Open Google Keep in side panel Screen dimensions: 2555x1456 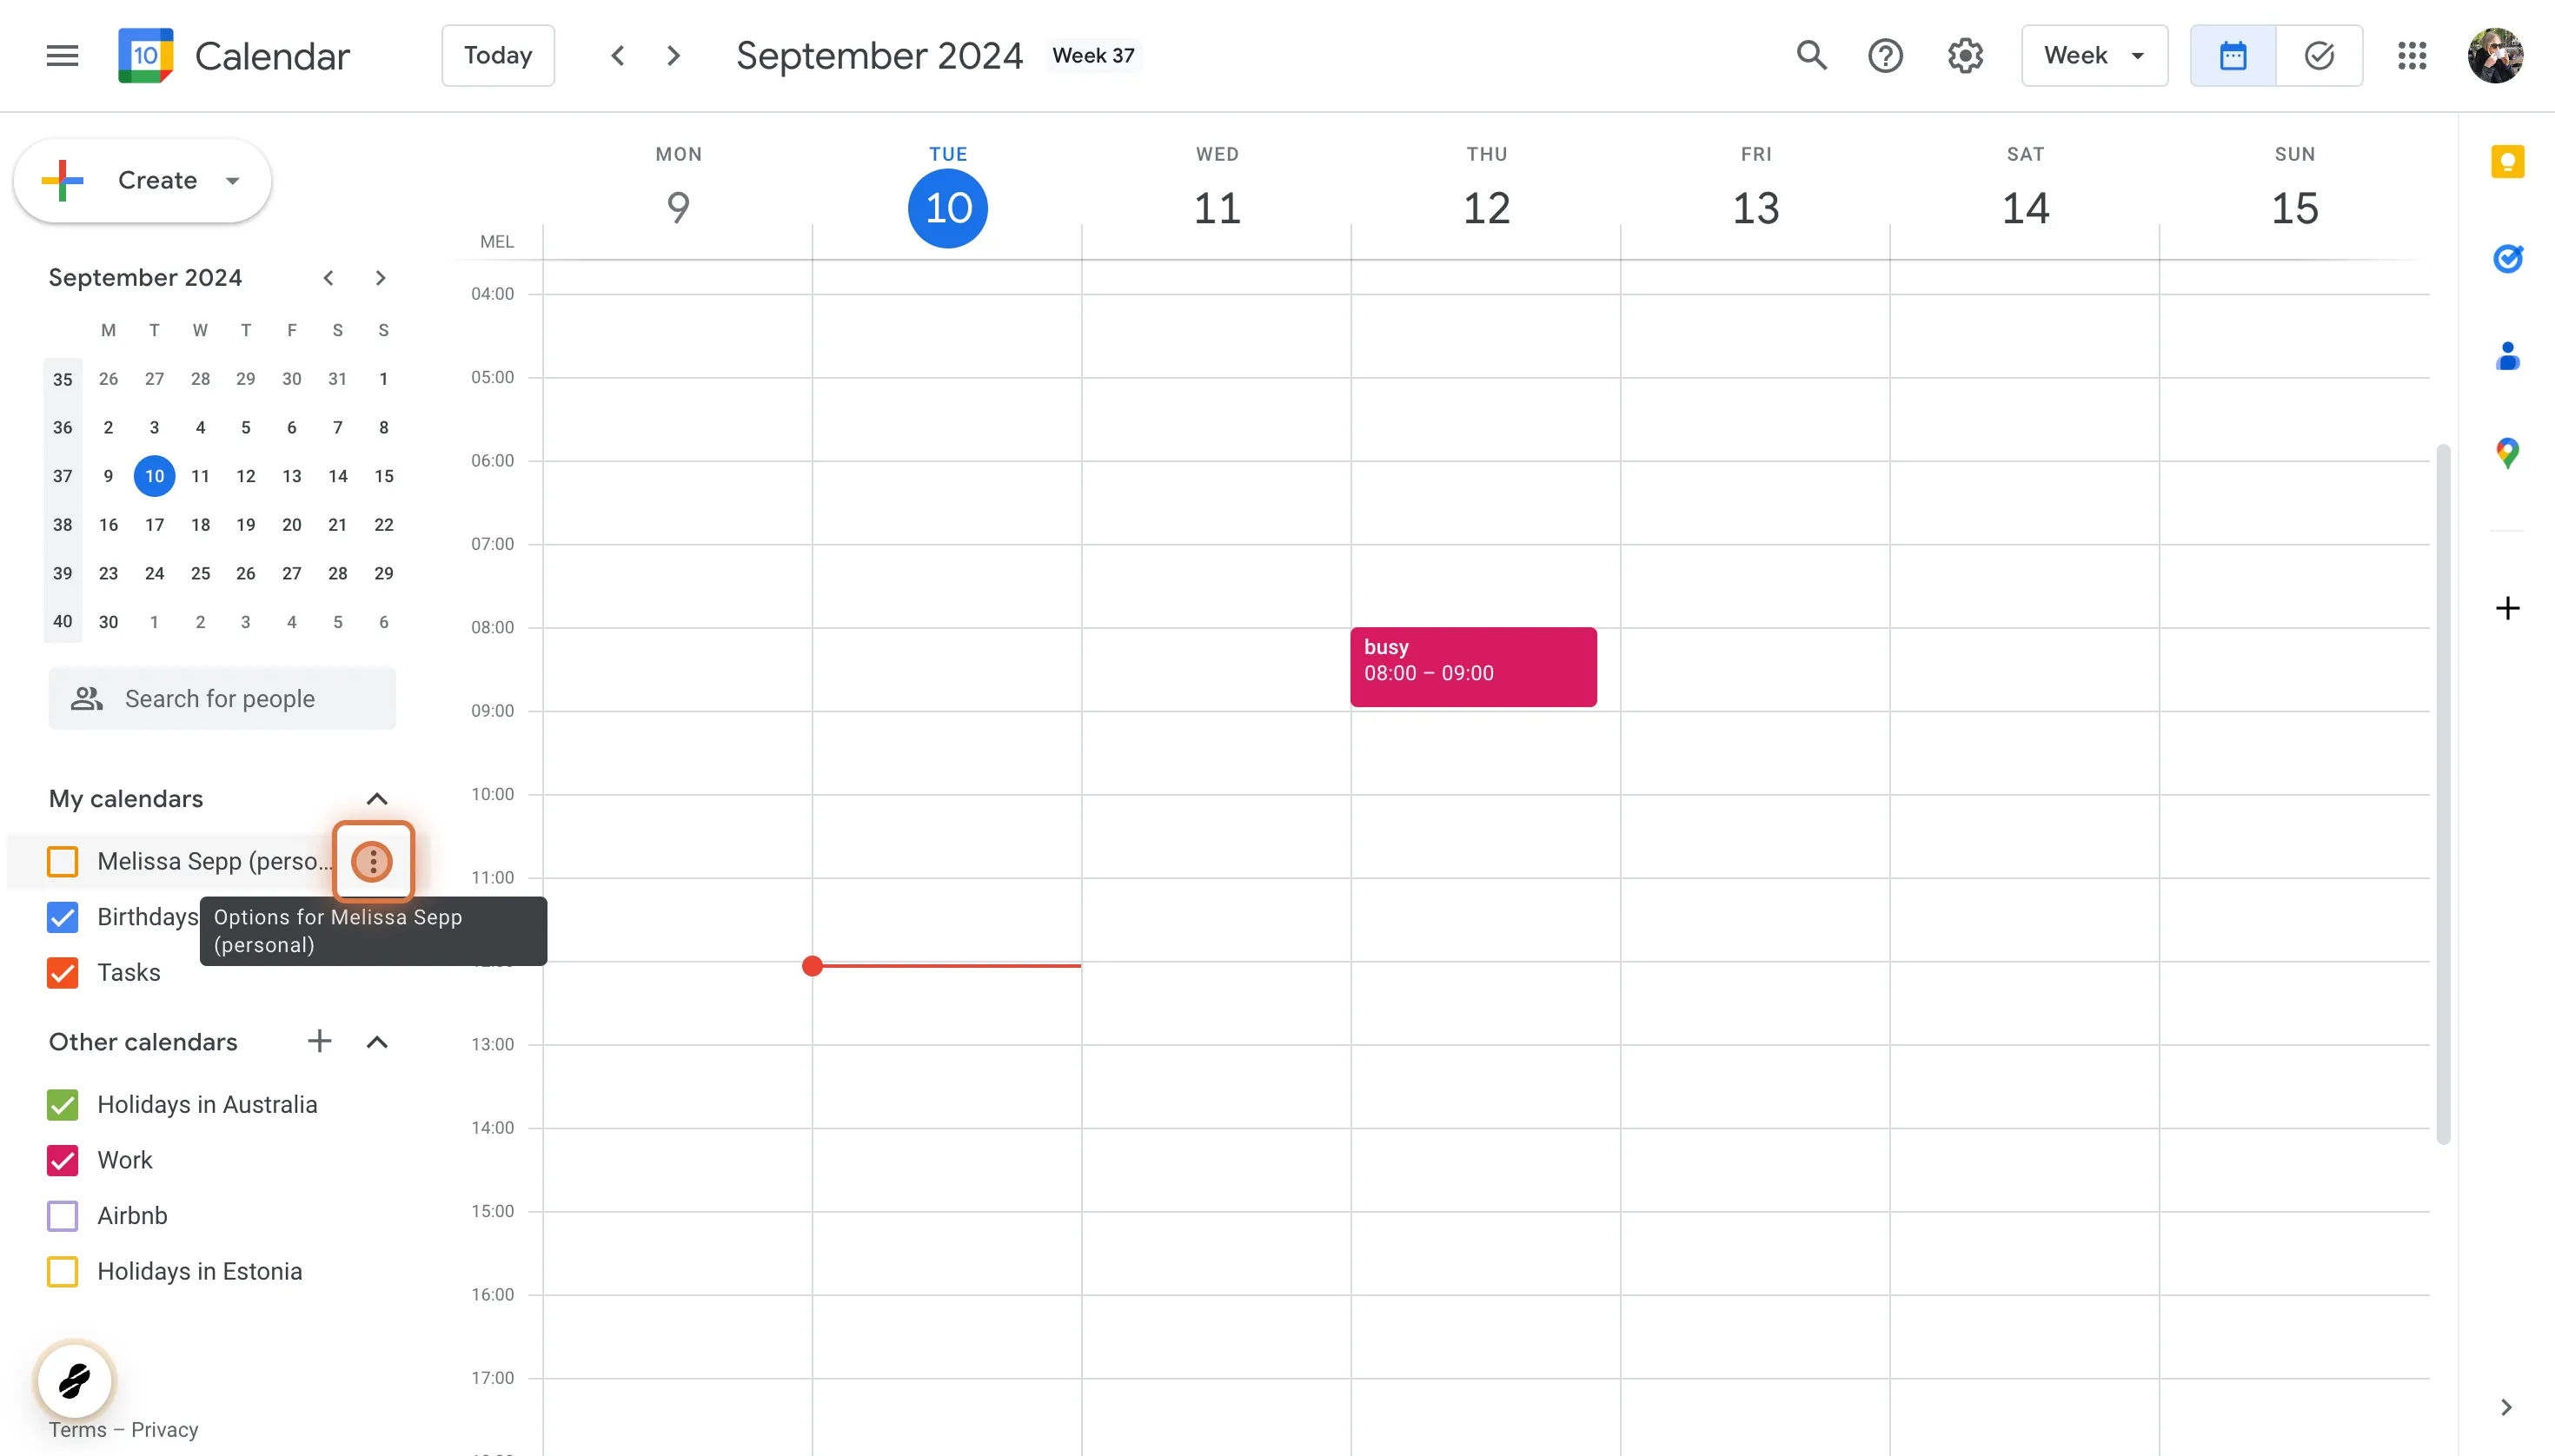pyautogui.click(x=2507, y=162)
